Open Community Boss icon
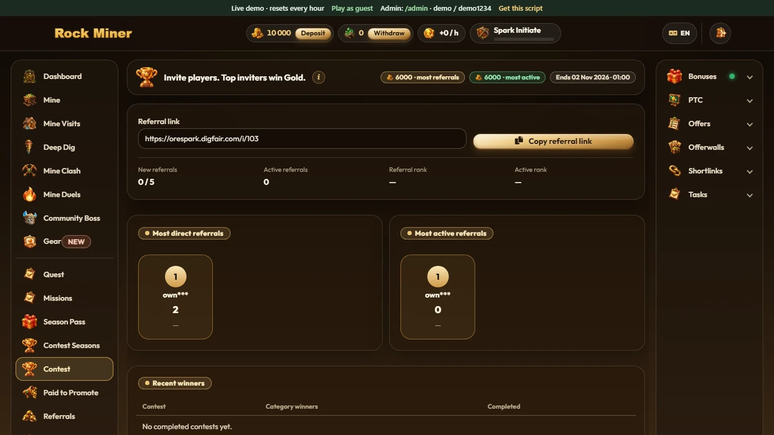 (30, 218)
